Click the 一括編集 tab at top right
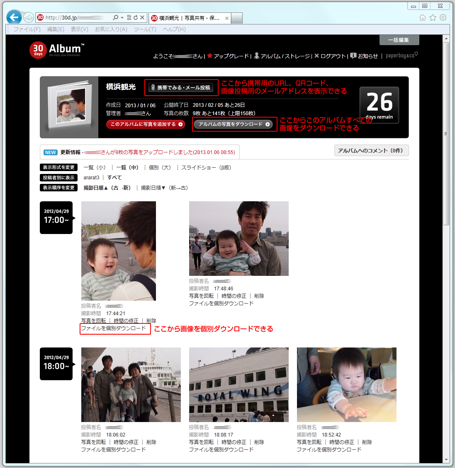 [399, 40]
